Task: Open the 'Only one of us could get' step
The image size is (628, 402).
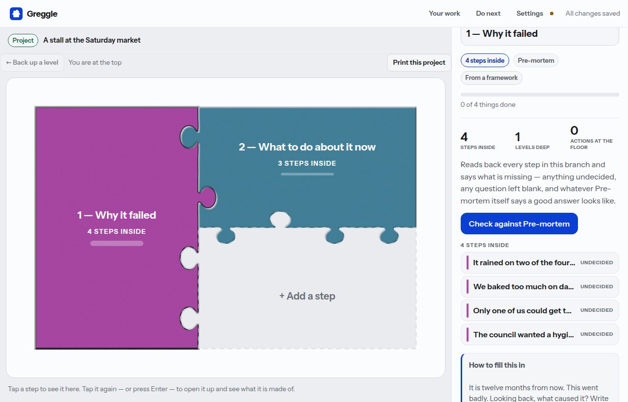Action: (x=540, y=310)
